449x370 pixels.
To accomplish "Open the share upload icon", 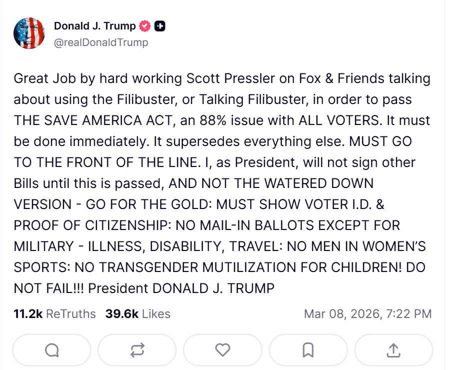I will pos(394,350).
